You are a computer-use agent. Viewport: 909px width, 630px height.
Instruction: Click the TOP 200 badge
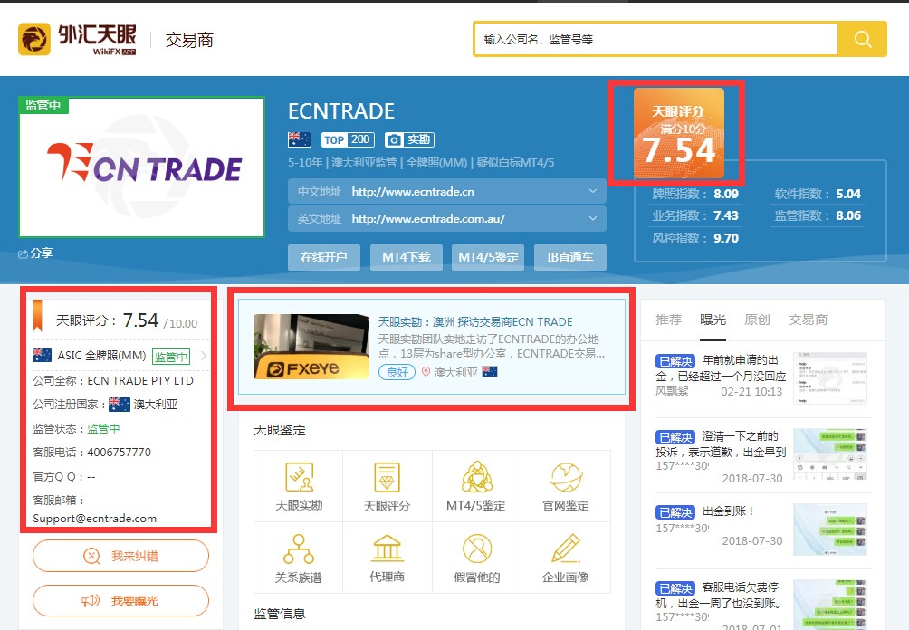(348, 139)
